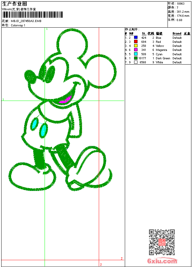Select the Yellow description text
This screenshot has width=192, height=267.
pyautogui.click(x=160, y=46)
